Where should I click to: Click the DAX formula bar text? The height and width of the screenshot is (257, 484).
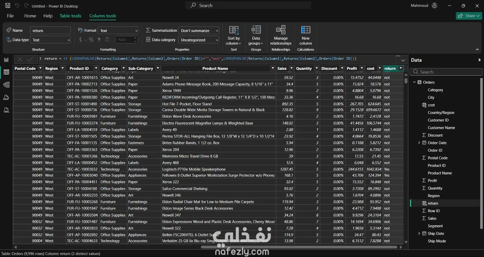pyautogui.click(x=200, y=59)
